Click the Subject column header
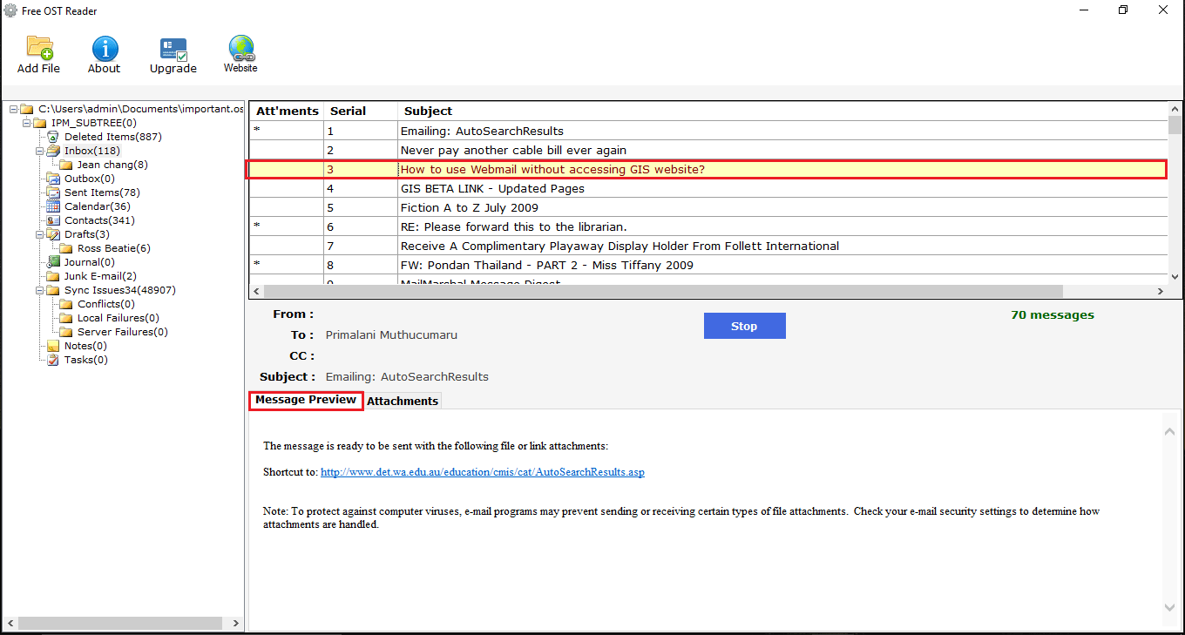This screenshot has height=635, width=1185. click(428, 111)
